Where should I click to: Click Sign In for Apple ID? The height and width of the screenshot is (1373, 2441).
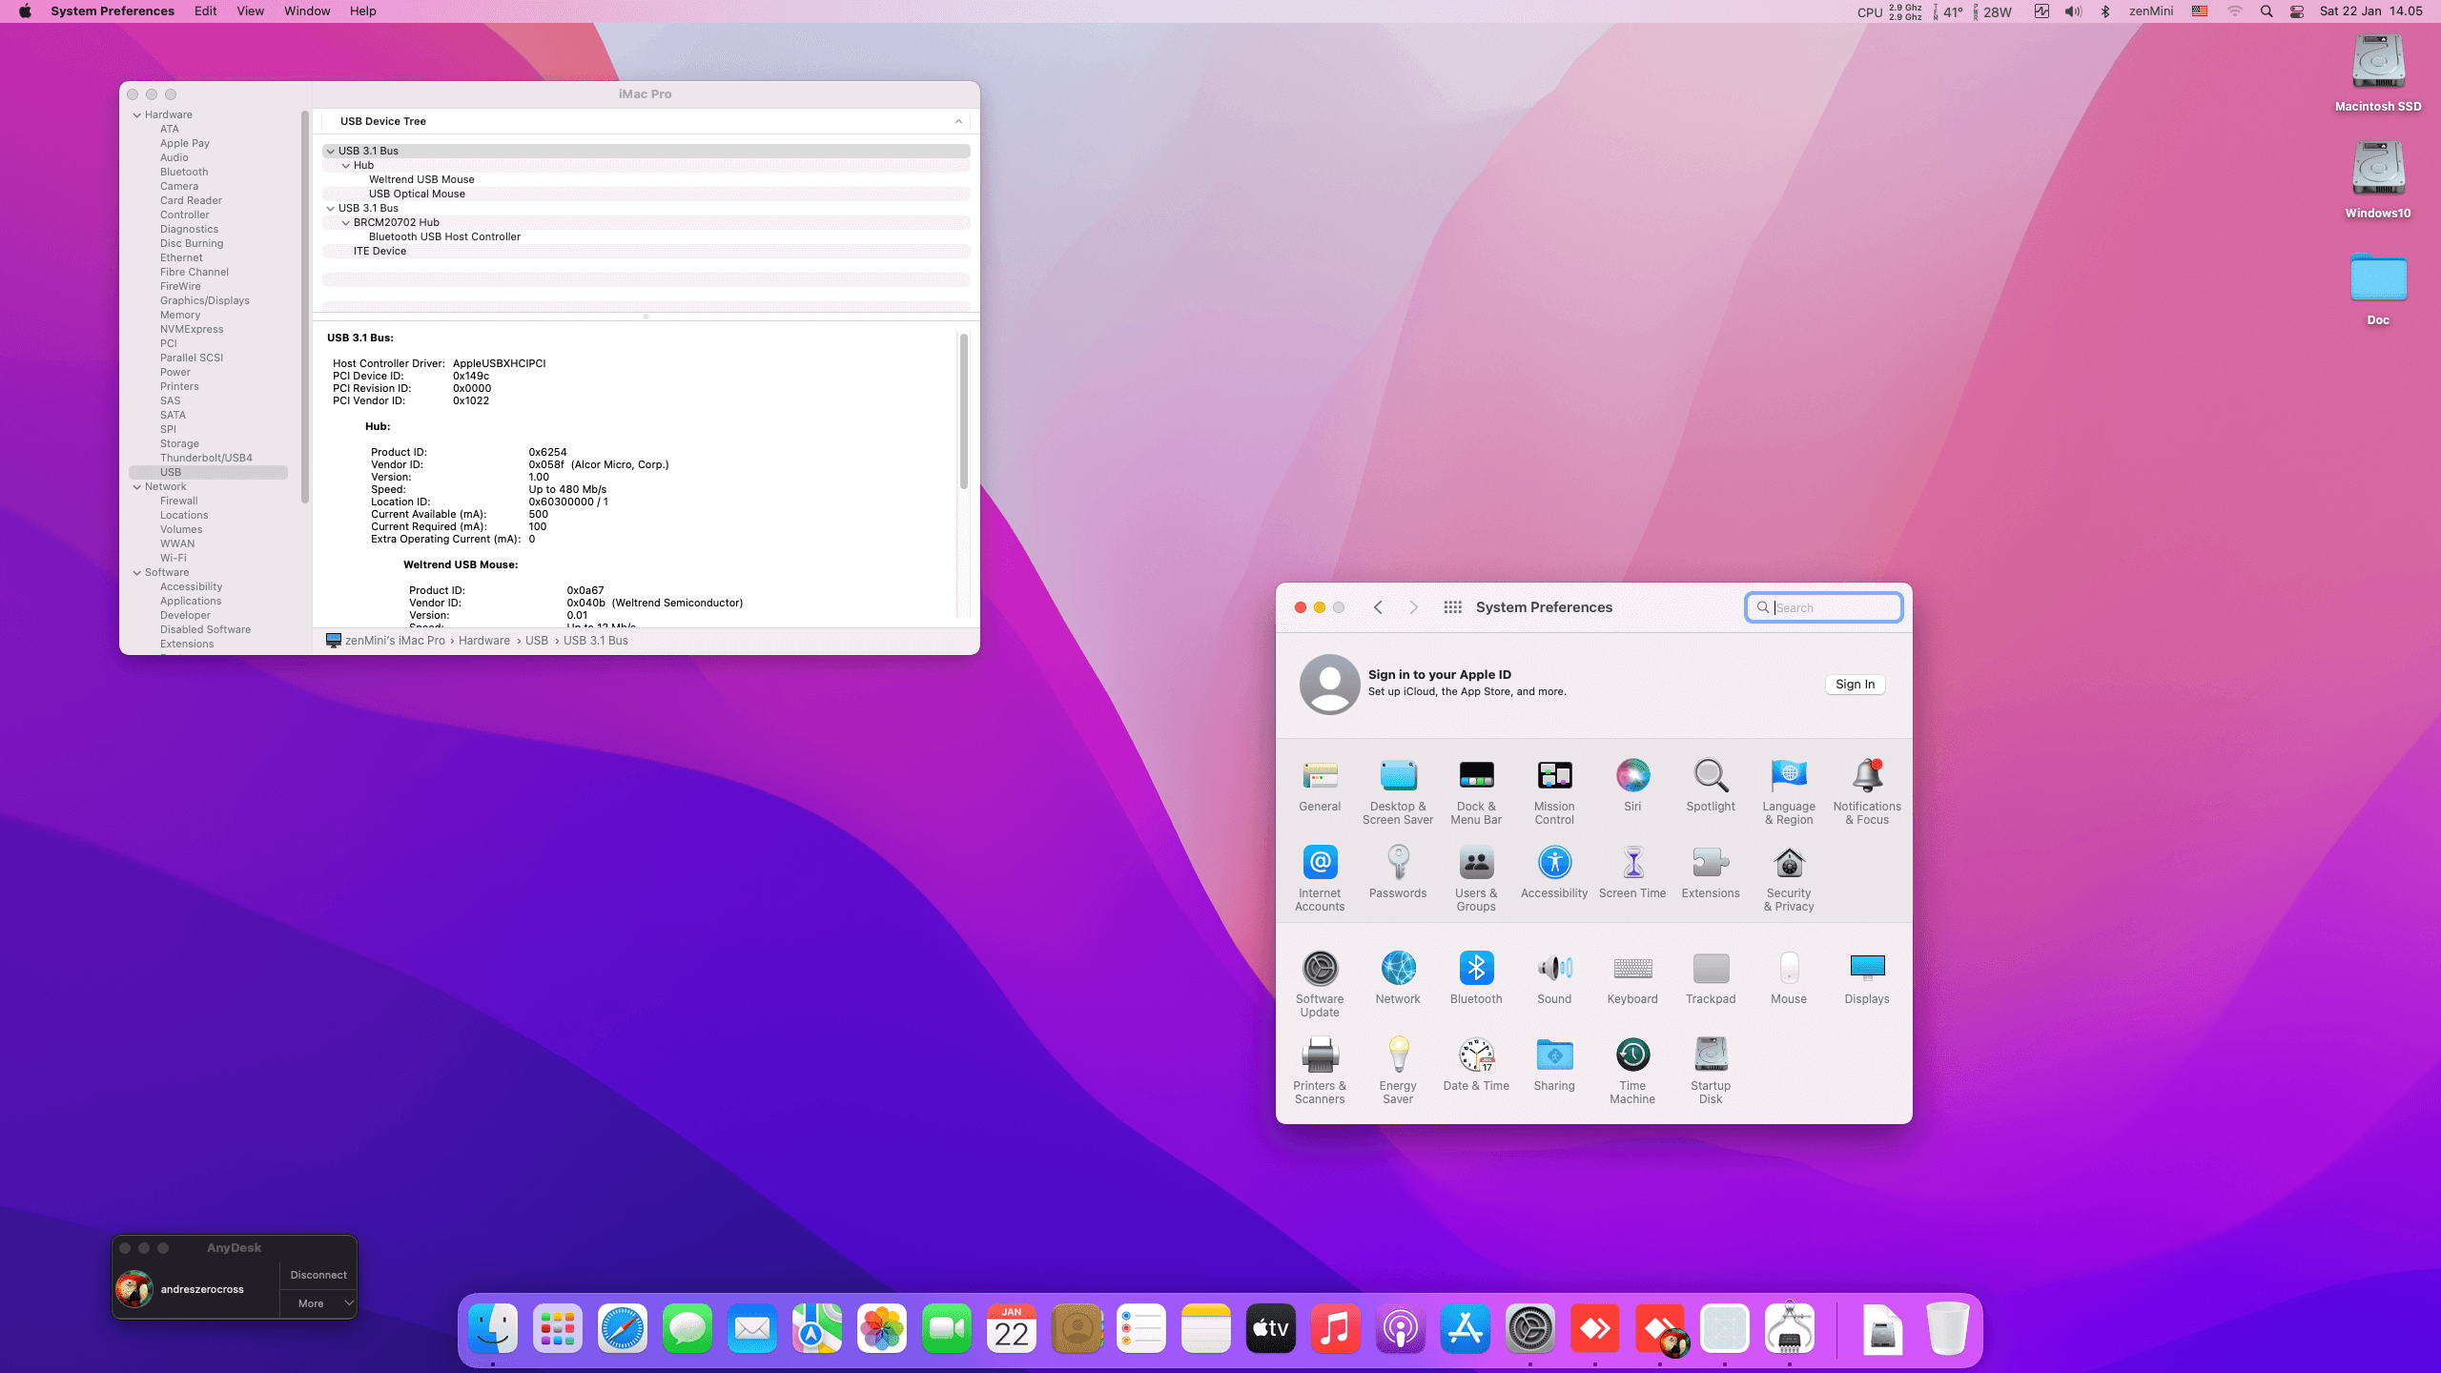(x=1855, y=684)
